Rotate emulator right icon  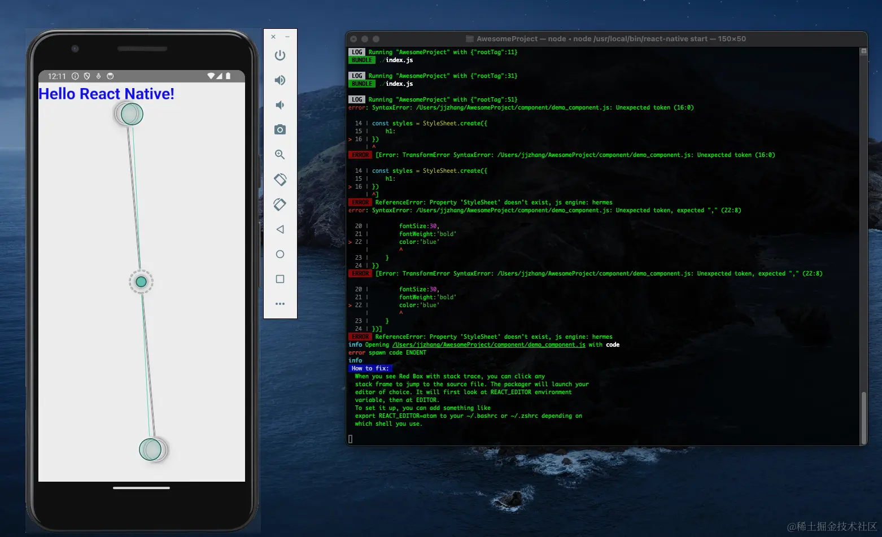point(280,204)
